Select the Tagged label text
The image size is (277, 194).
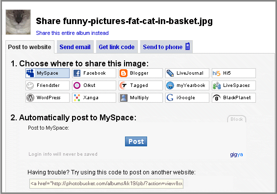point(139,85)
